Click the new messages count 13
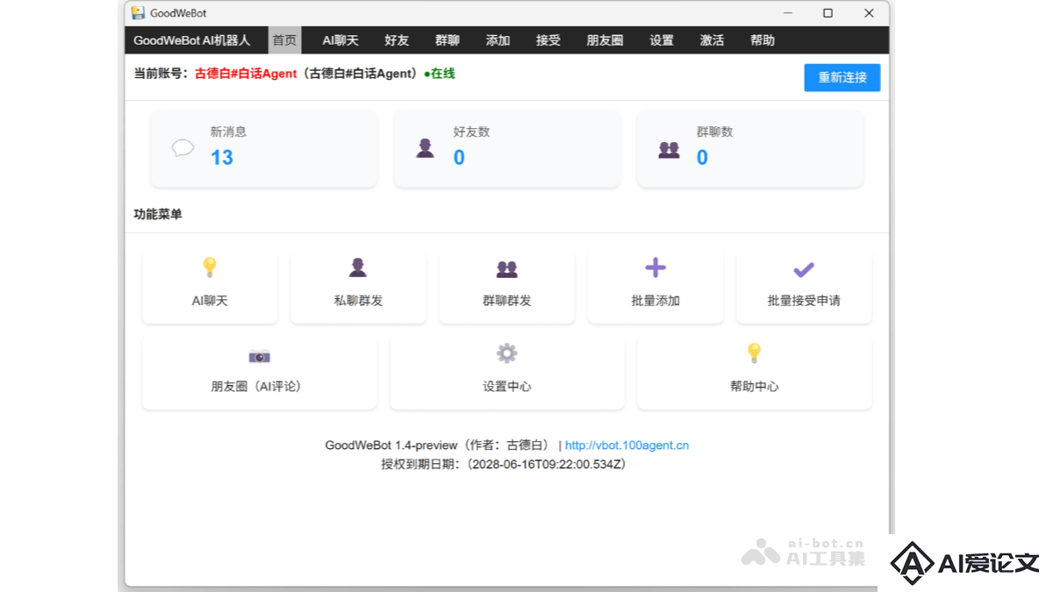 (x=222, y=158)
